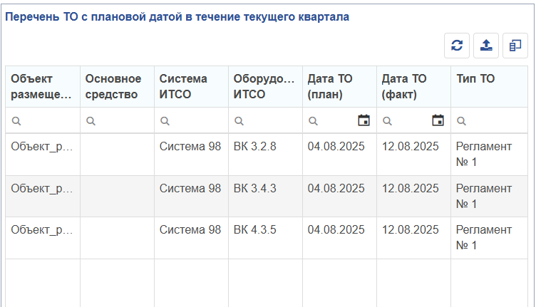Sort by Объект размещения column header
The image size is (536, 307).
(x=42, y=86)
